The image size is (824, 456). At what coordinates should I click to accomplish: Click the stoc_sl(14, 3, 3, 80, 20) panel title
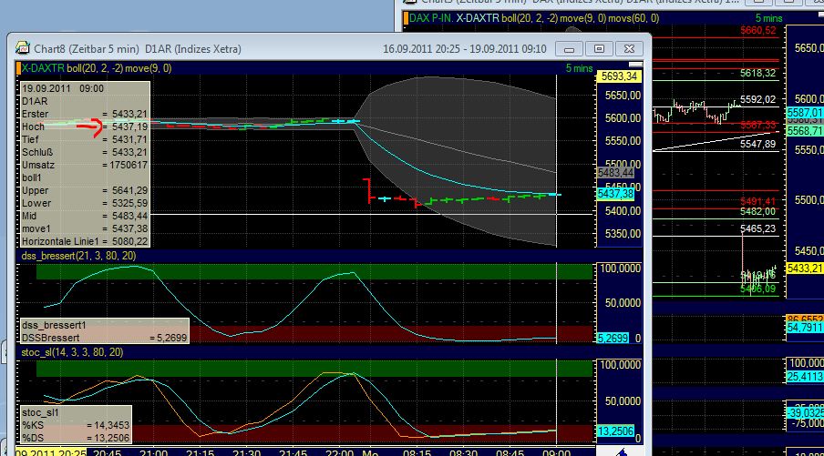(x=72, y=352)
